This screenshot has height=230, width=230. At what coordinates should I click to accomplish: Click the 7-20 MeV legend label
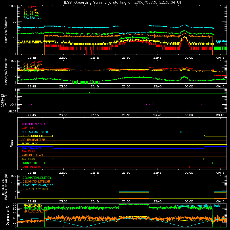coord(31,70)
